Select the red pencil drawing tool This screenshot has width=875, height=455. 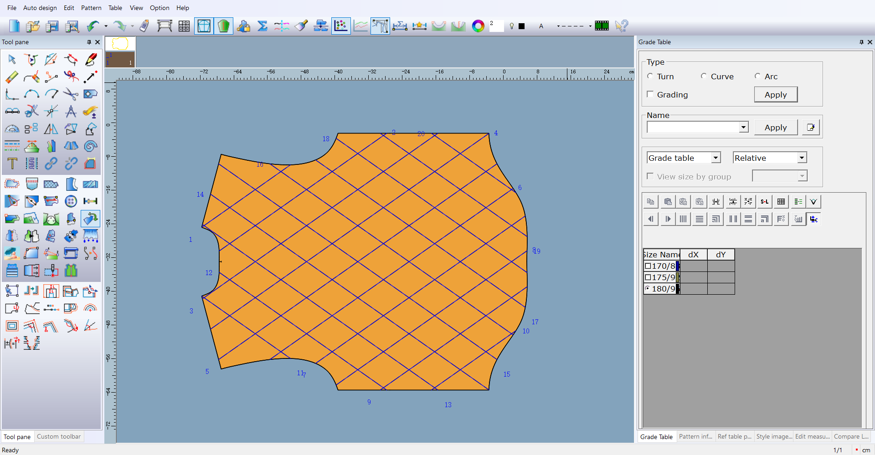91,59
